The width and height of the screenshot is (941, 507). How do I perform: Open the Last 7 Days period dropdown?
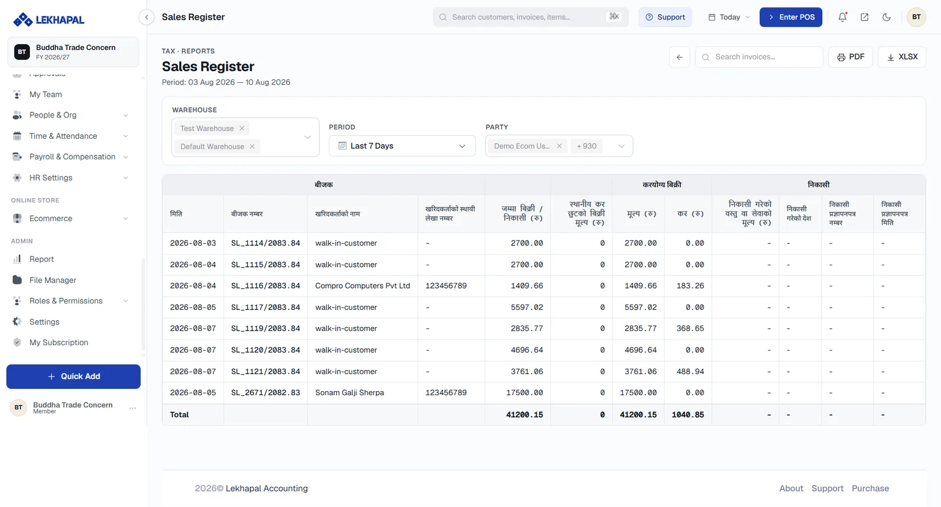[402, 146]
